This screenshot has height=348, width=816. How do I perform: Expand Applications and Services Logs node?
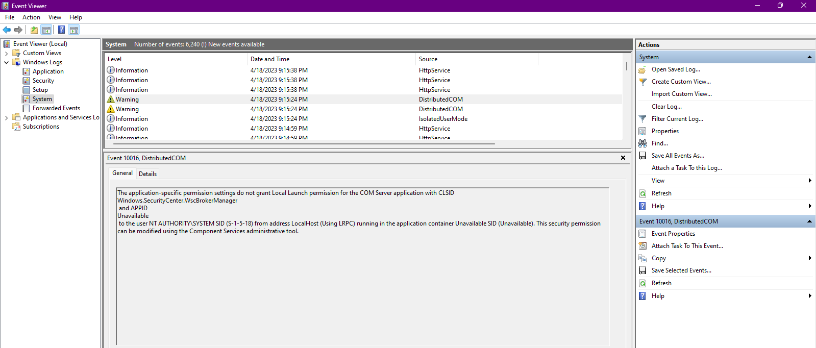coord(6,117)
